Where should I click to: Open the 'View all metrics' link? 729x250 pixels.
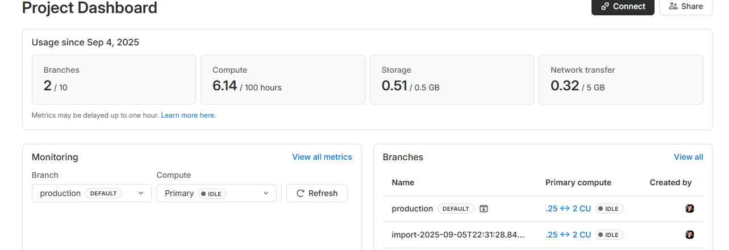tap(322, 157)
